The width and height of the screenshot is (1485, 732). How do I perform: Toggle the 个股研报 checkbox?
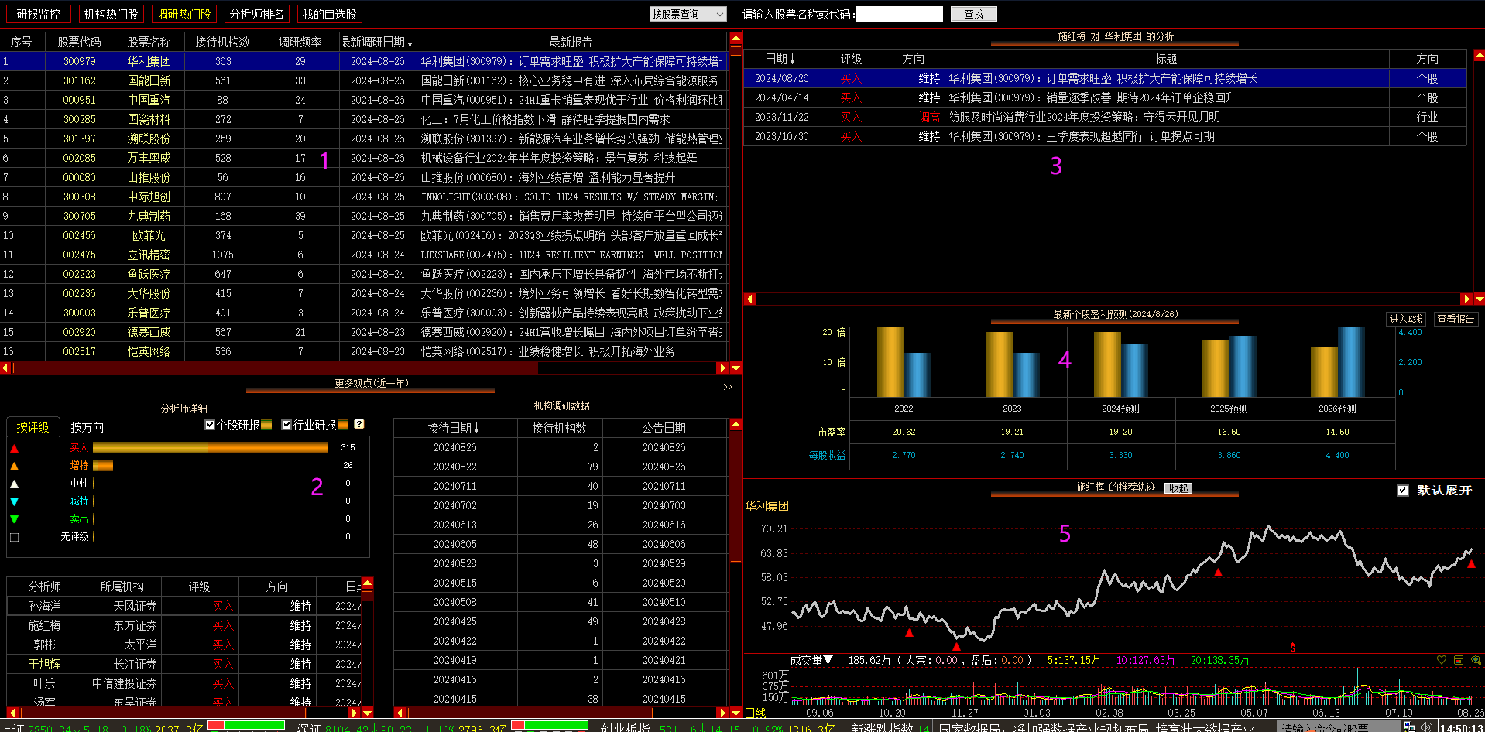coord(210,425)
